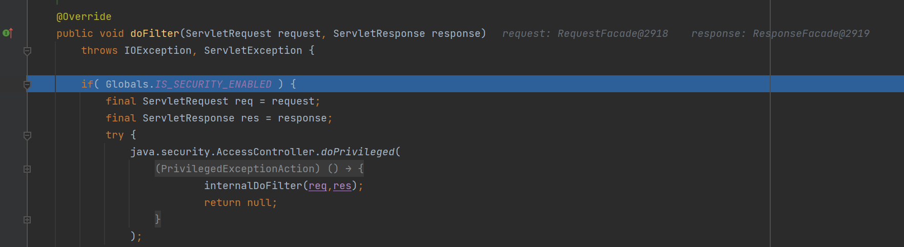
Task: Click the @Override annotation
Action: (84, 16)
